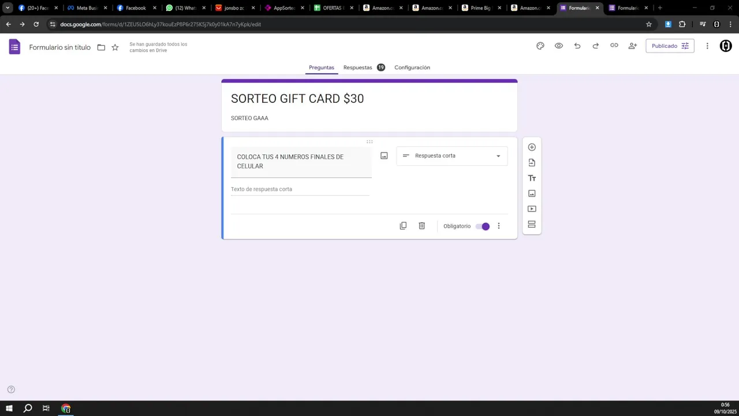Move form to folder icon

(101, 47)
